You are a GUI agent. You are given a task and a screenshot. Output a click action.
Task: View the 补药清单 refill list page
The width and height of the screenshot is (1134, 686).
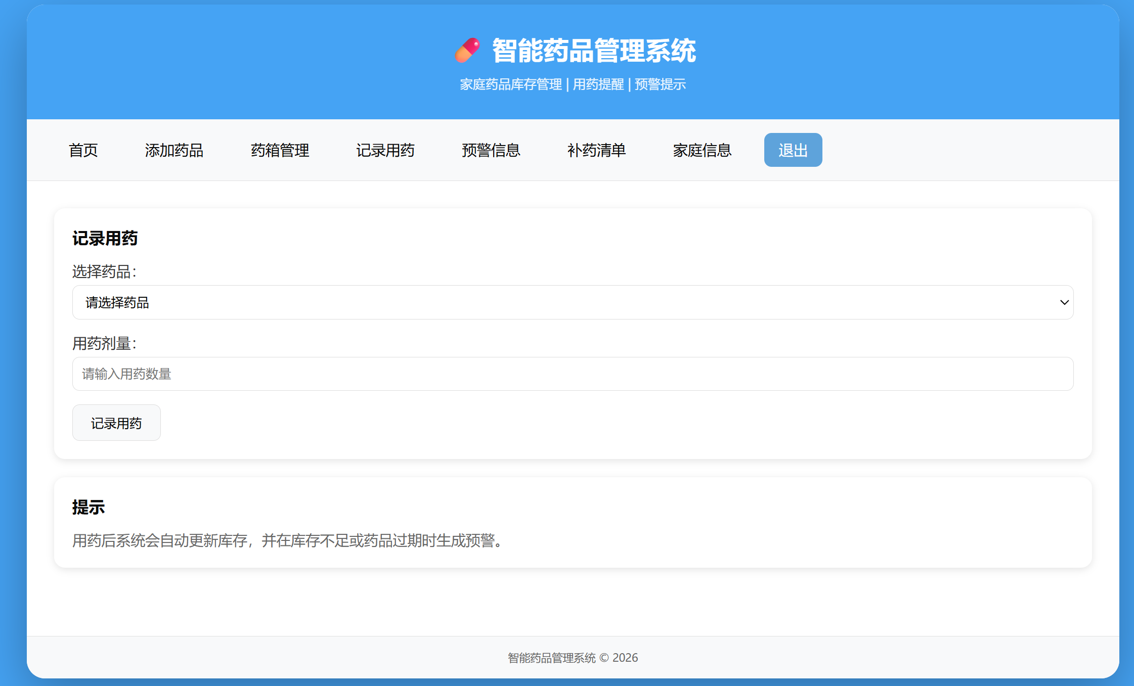[596, 150]
